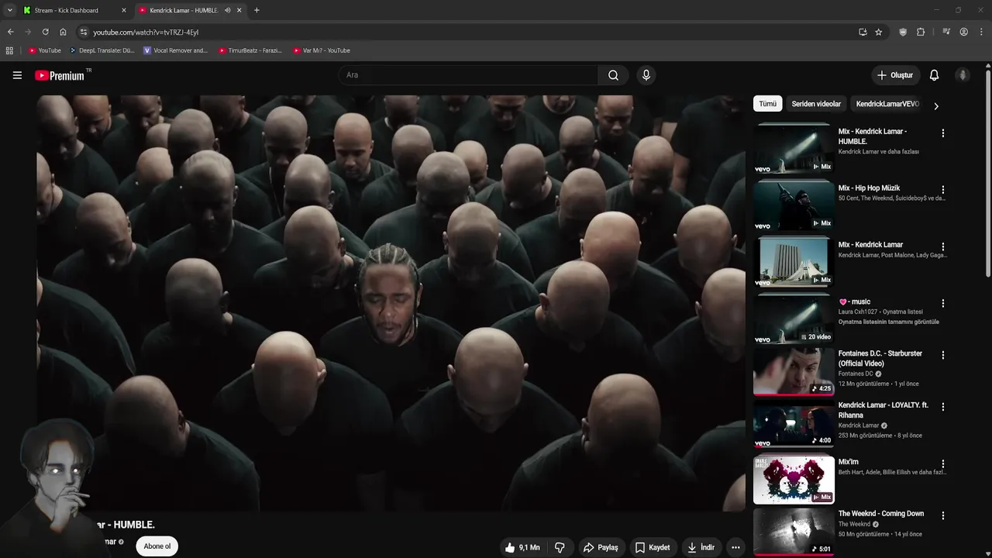Click the HUMBLE. video player

pyautogui.click(x=391, y=303)
